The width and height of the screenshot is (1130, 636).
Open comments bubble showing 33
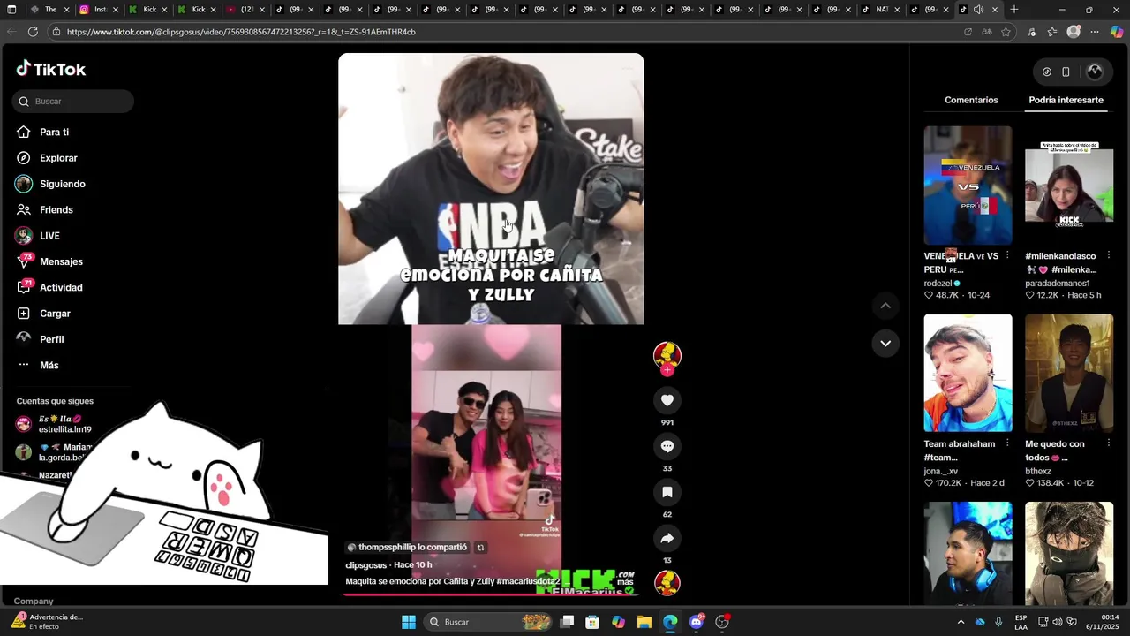point(667,446)
